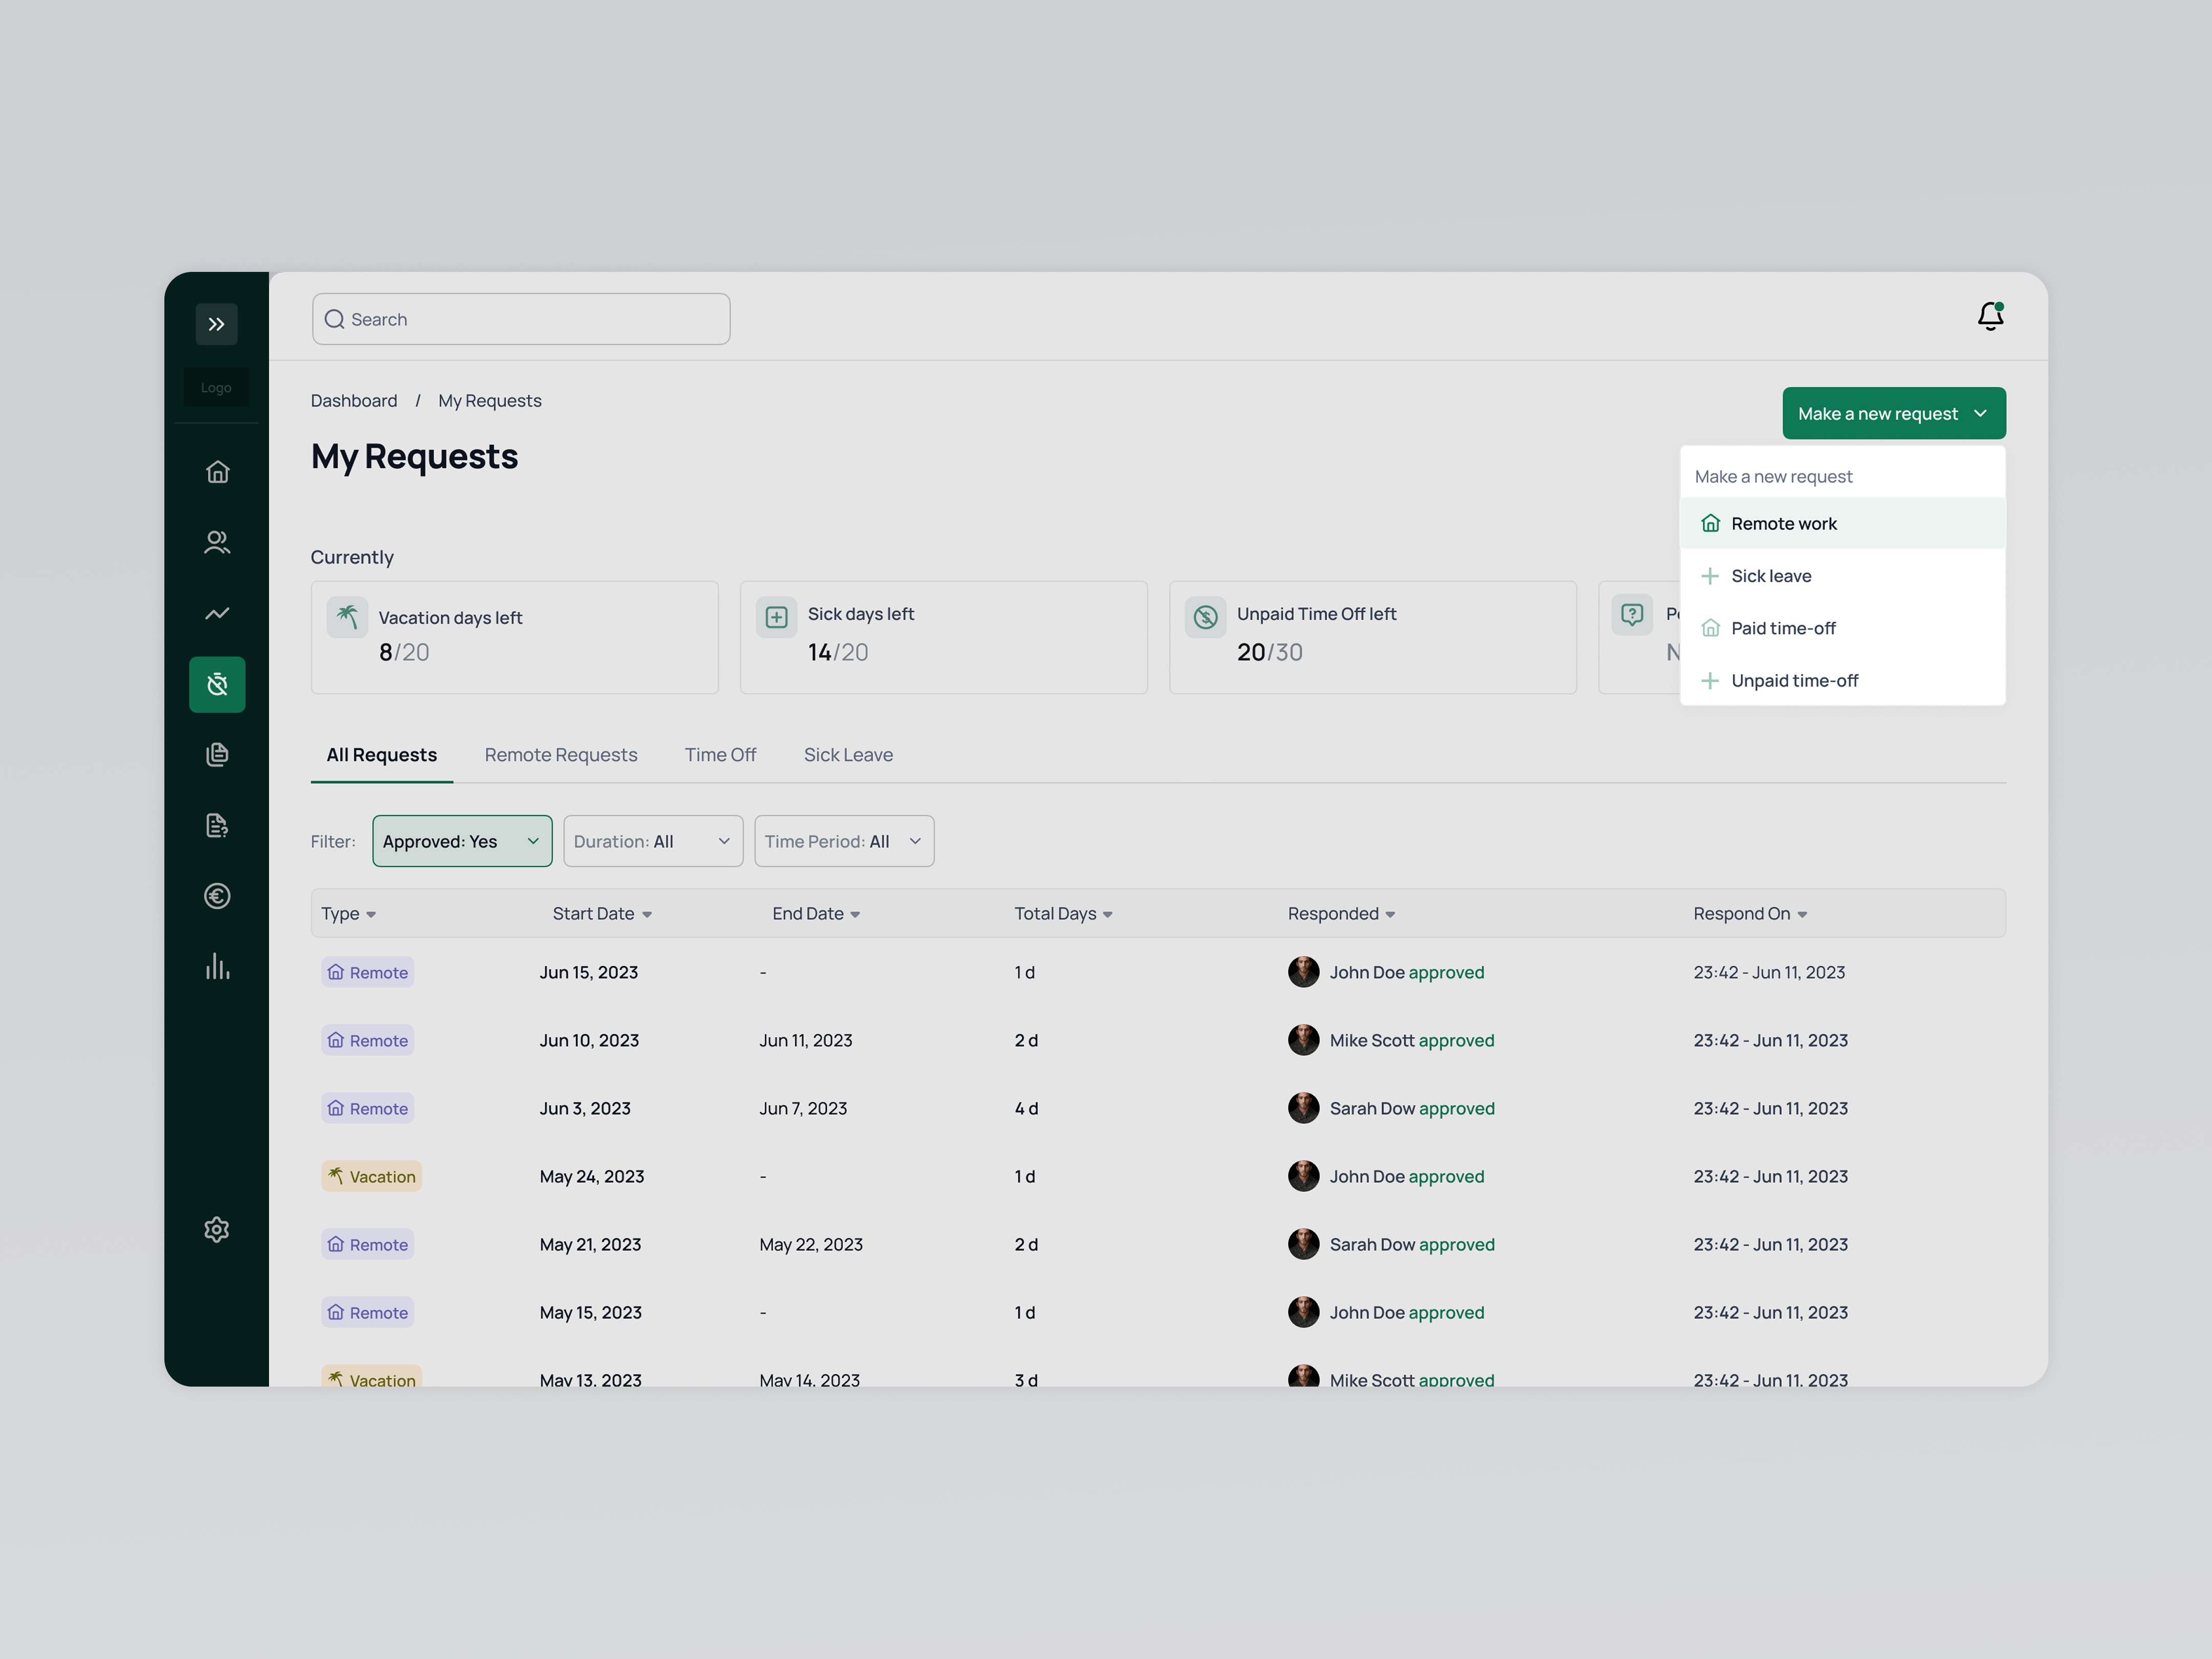The width and height of the screenshot is (2212, 1659).
Task: Open the trend line analytics sidebar icon
Action: tap(217, 613)
